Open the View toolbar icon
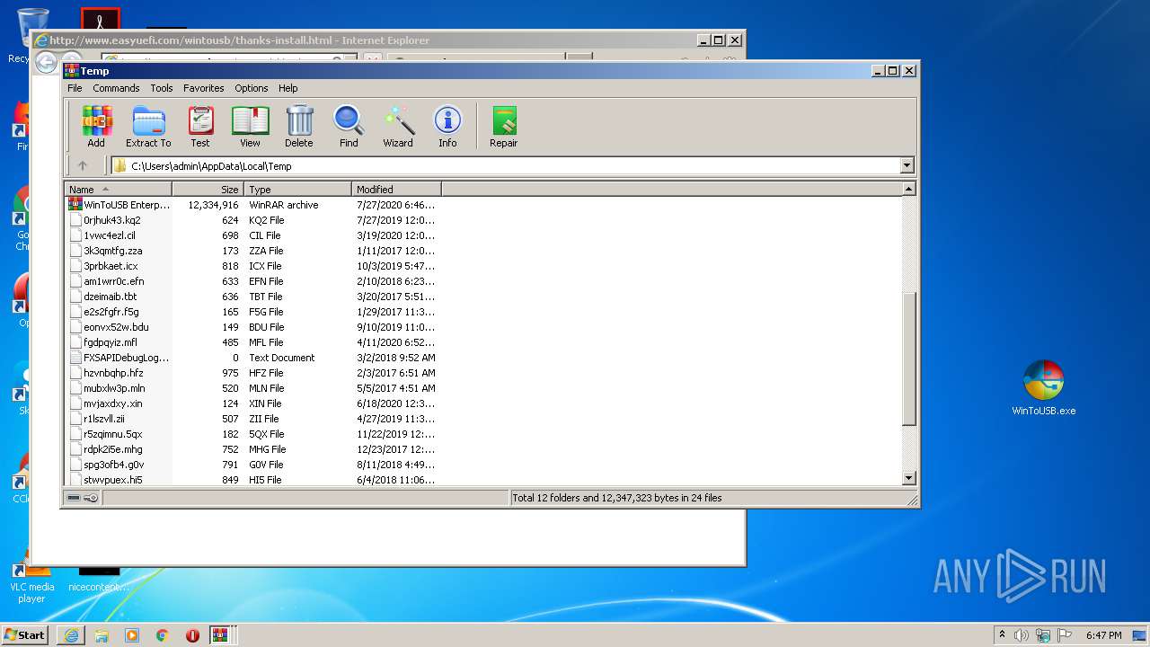Image resolution: width=1150 pixels, height=647 pixels. tap(250, 126)
